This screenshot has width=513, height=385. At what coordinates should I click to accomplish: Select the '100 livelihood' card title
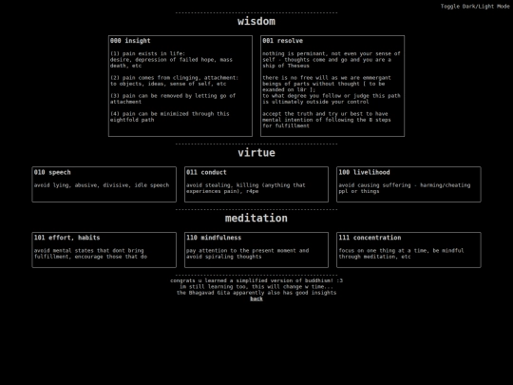[364, 172]
